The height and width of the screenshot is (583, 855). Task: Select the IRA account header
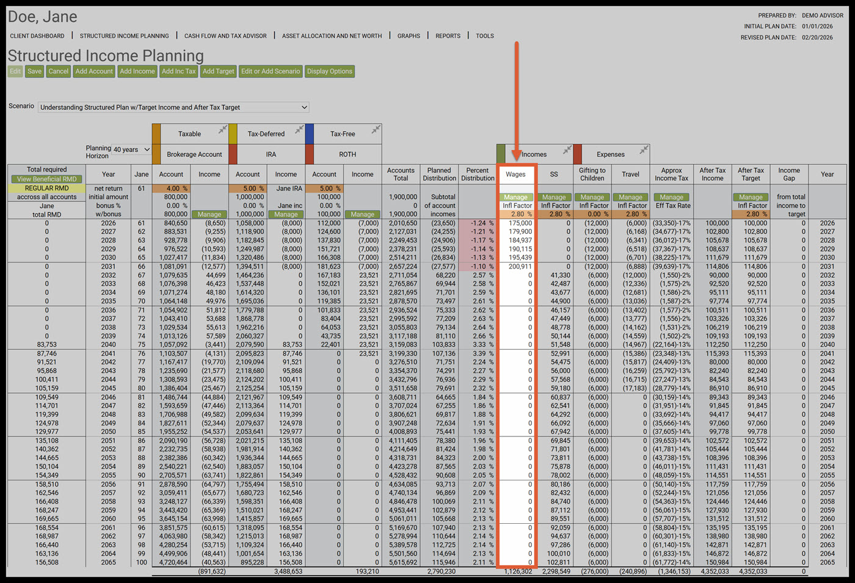pos(271,154)
